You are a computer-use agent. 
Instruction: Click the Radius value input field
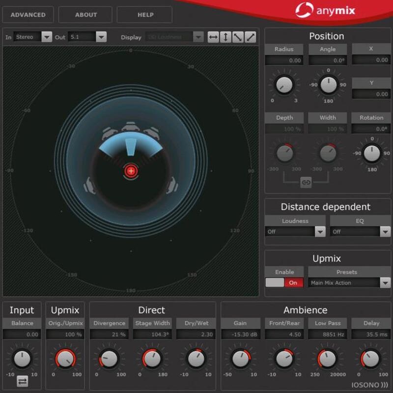[284, 60]
